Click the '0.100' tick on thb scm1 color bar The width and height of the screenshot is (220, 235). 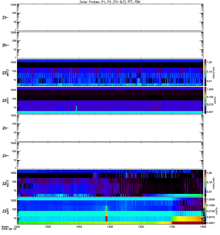click(210, 97)
